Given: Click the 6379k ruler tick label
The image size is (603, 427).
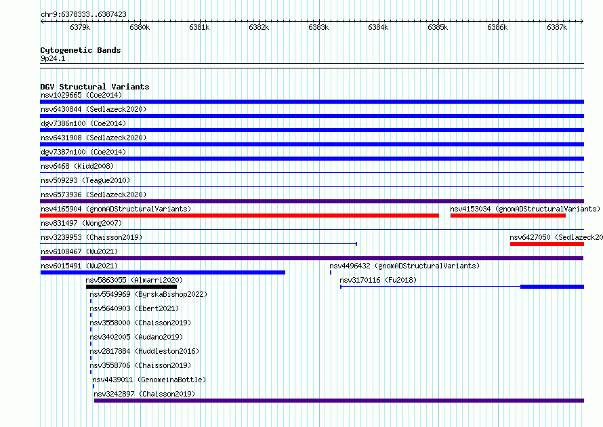Looking at the screenshot, I should click(80, 27).
